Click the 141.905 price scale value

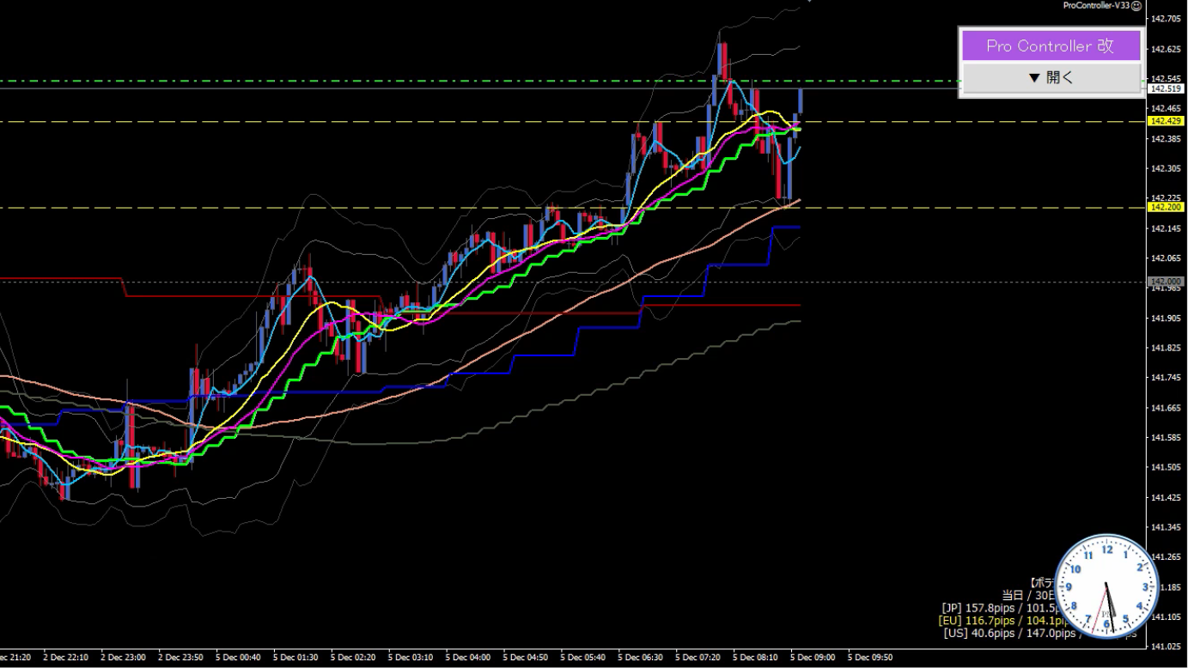point(1167,318)
